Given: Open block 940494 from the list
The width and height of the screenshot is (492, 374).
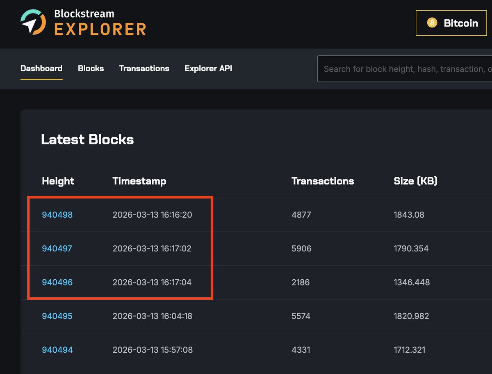Looking at the screenshot, I should tap(57, 350).
